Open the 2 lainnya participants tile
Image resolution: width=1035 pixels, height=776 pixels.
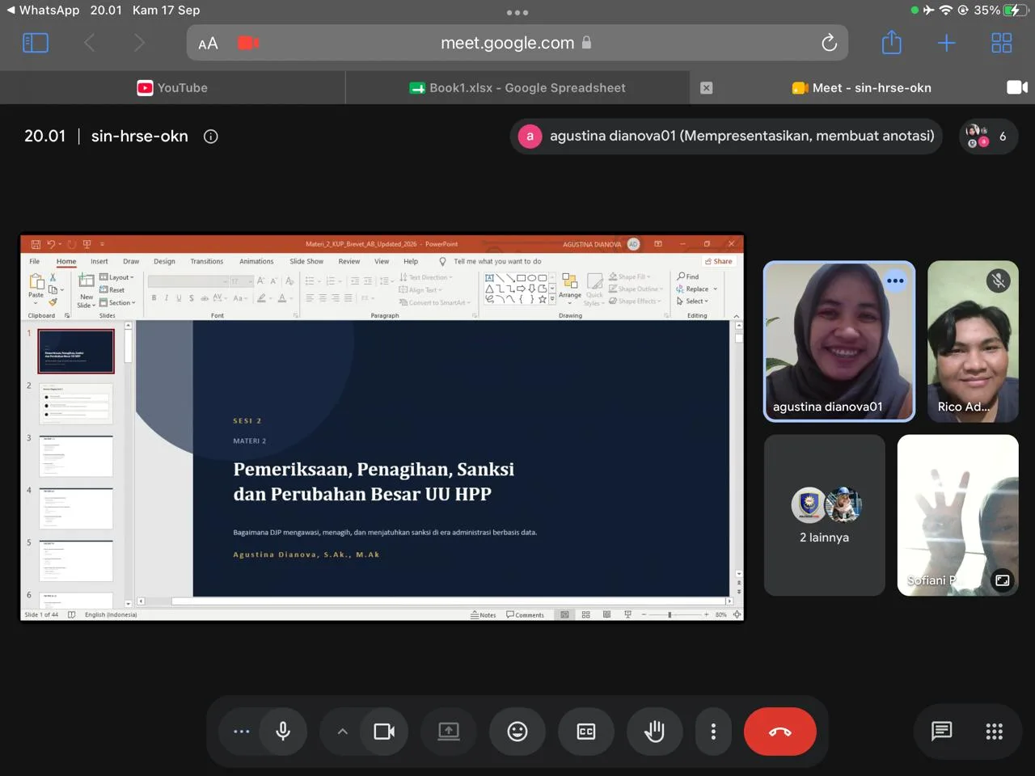[825, 516]
